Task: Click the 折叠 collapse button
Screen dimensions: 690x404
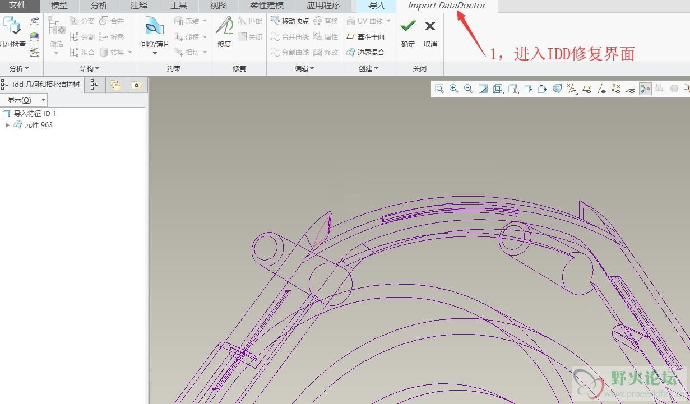Action: point(112,37)
